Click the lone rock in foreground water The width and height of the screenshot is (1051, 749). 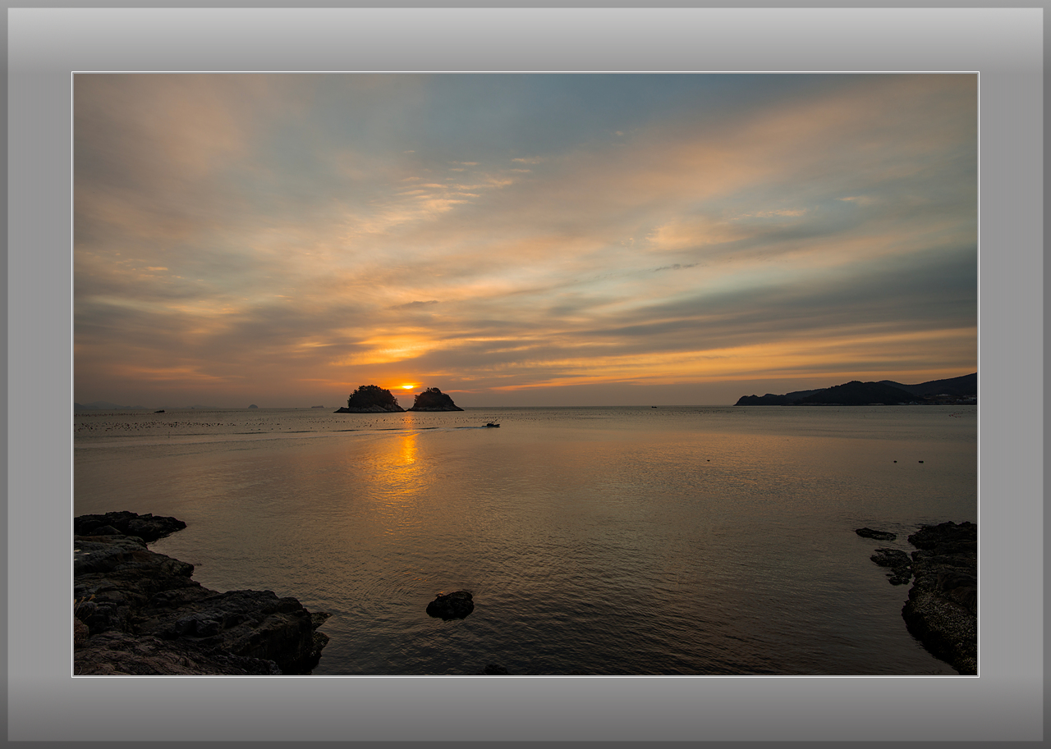click(450, 605)
